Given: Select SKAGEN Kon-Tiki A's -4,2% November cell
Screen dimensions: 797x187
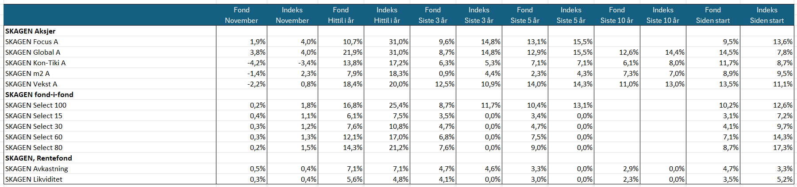Looking at the screenshot, I should (257, 63).
